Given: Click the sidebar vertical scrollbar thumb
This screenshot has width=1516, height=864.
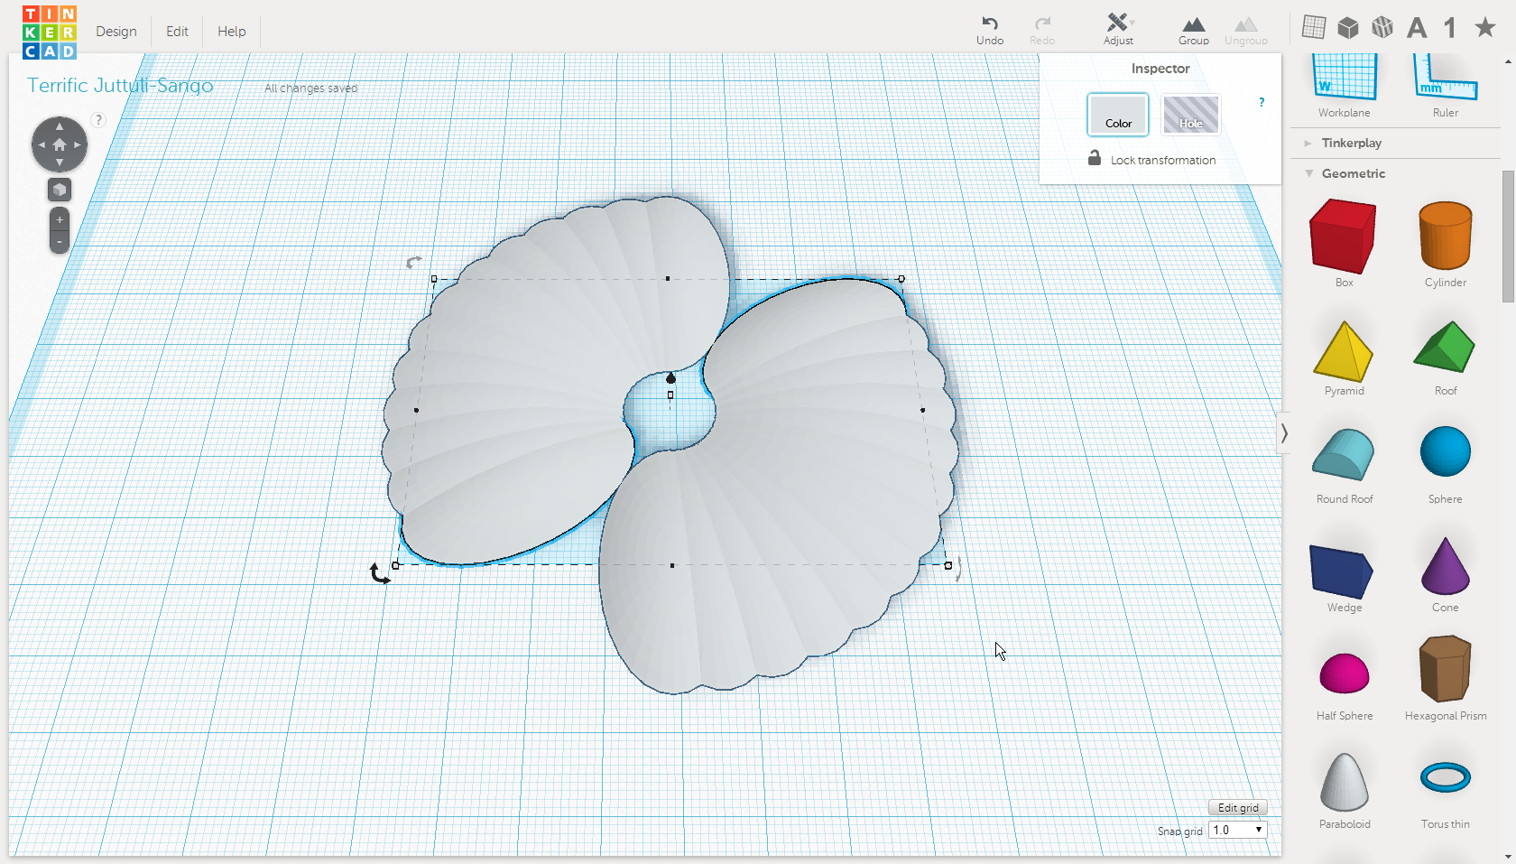Looking at the screenshot, I should pyautogui.click(x=1508, y=237).
